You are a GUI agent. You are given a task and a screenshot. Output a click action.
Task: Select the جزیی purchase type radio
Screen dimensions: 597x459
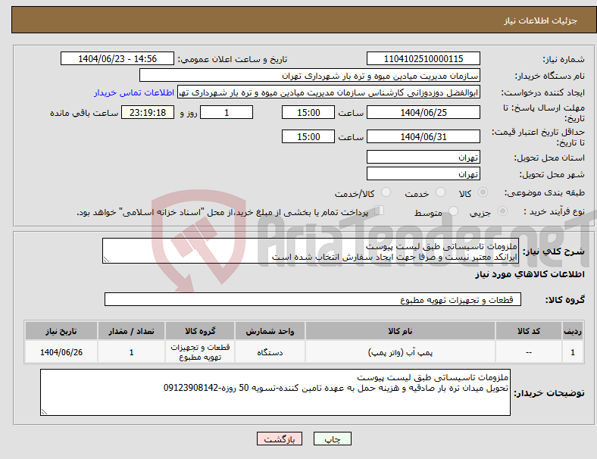[502, 211]
